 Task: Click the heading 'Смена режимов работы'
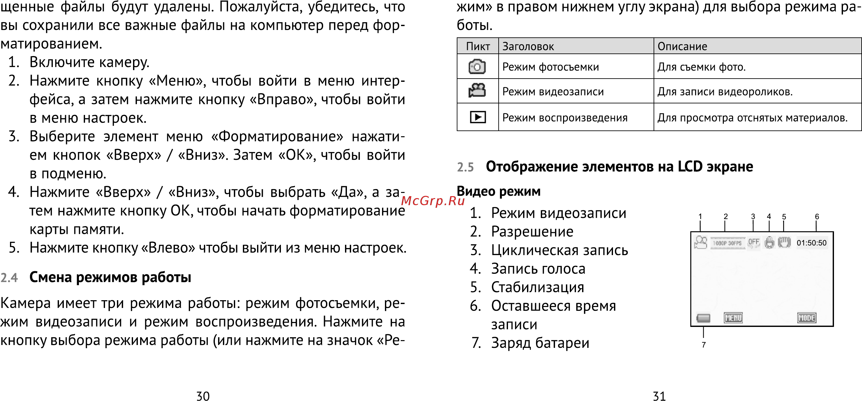click(x=110, y=277)
